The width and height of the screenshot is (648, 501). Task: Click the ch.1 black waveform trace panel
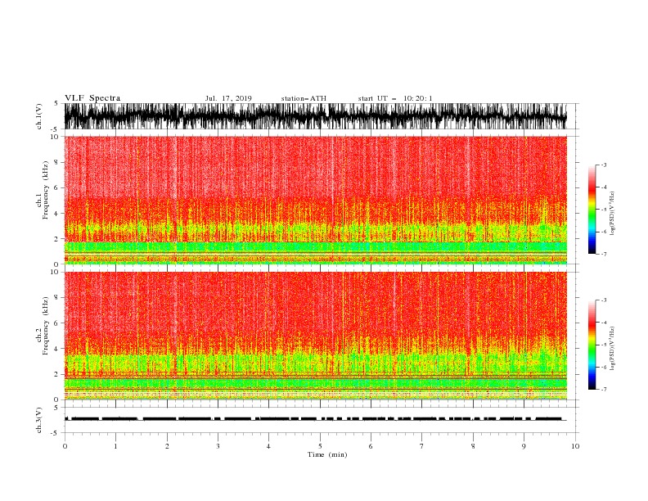point(315,116)
